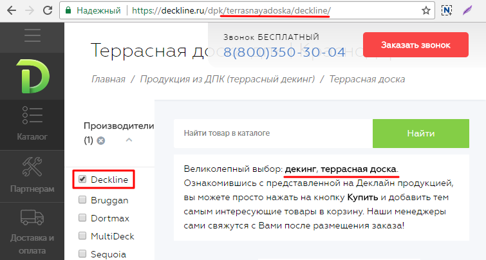The width and height of the screenshot is (486, 260).
Task: Click the Заказать звонок button
Action: [x=416, y=44]
